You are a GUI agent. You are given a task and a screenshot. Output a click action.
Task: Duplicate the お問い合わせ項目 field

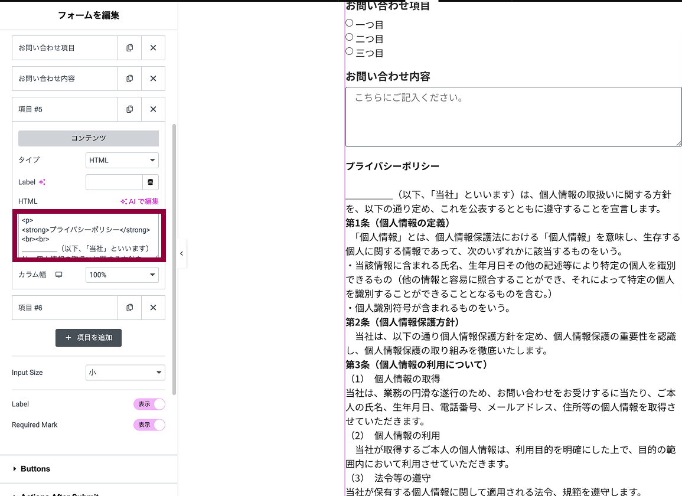(x=129, y=48)
